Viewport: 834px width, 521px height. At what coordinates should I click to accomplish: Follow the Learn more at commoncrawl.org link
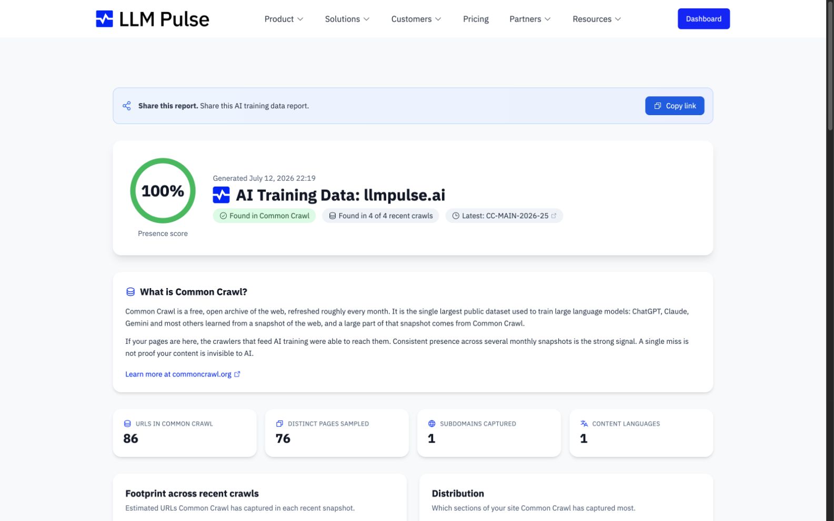(x=183, y=374)
